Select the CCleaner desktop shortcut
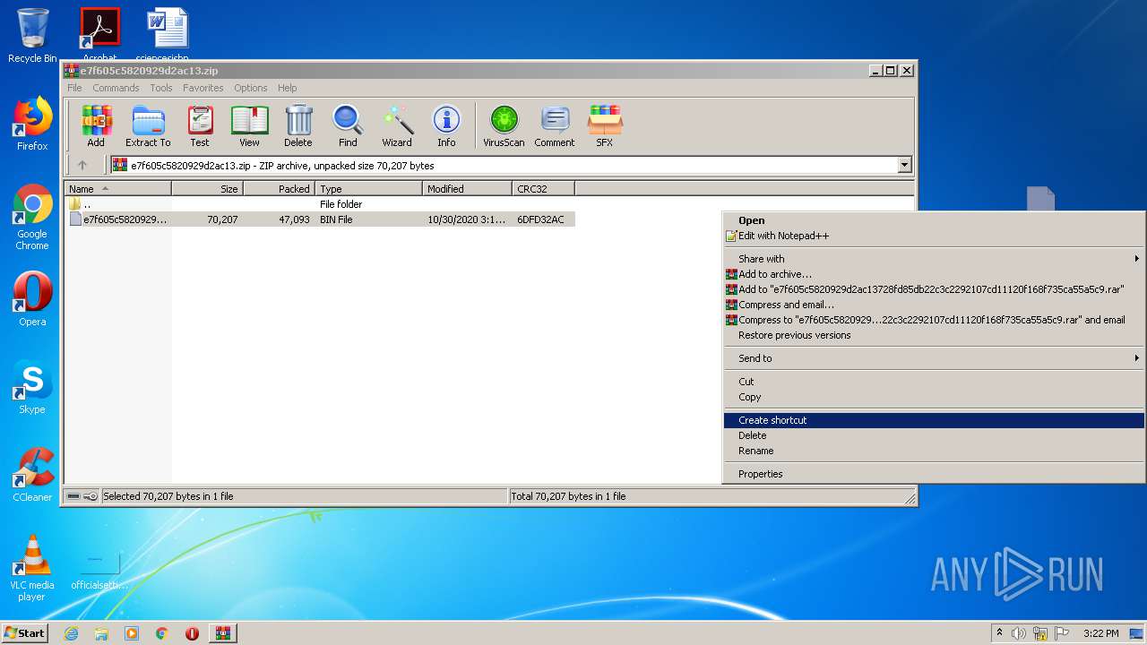 click(x=32, y=475)
